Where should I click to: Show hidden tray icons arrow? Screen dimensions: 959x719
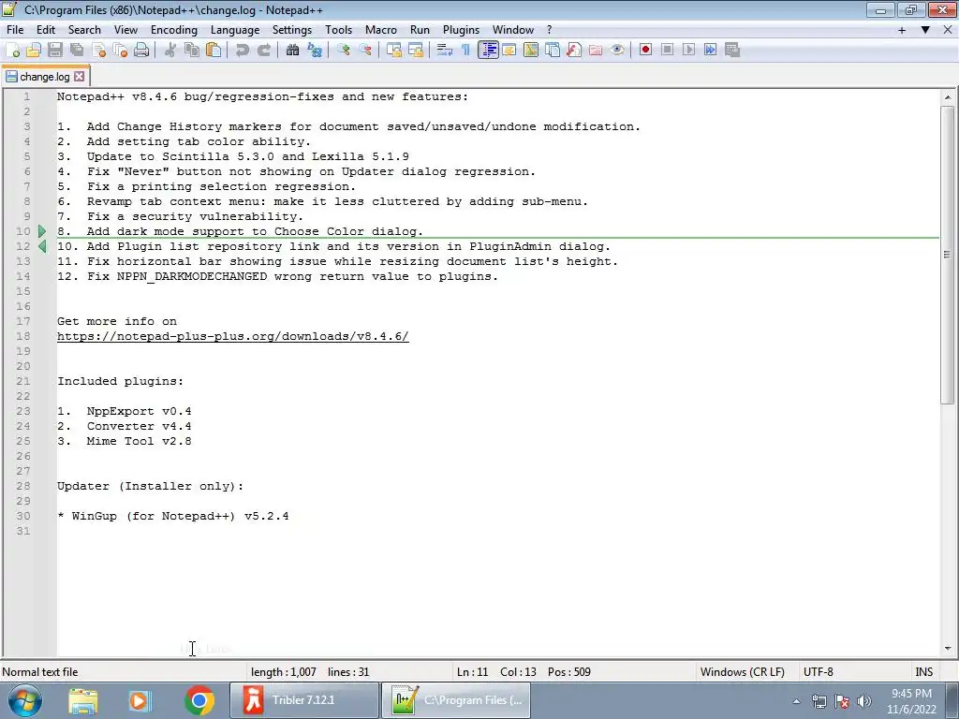(796, 701)
